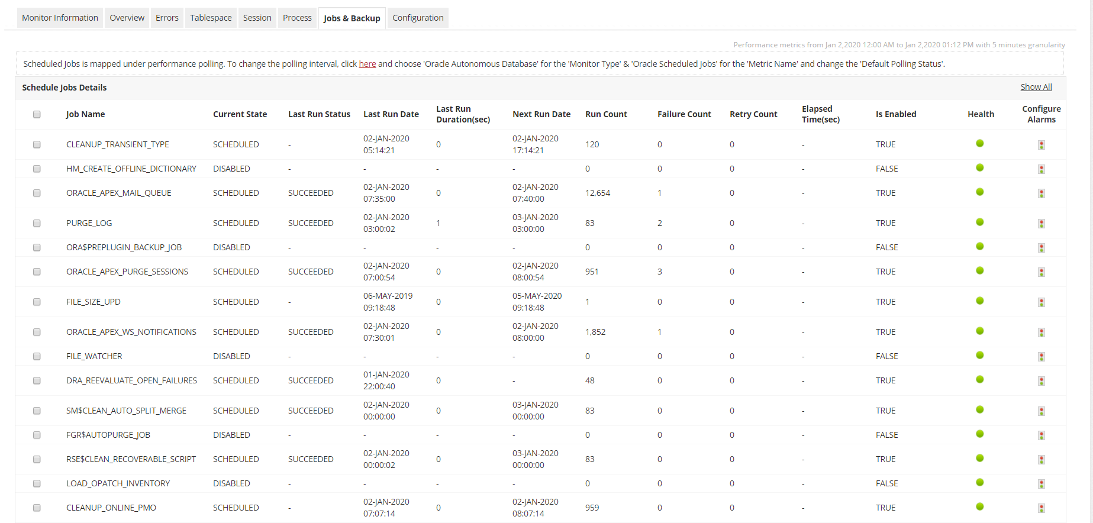Toggle the select-all checkbox in table header
The width and height of the screenshot is (1093, 523).
tap(37, 114)
